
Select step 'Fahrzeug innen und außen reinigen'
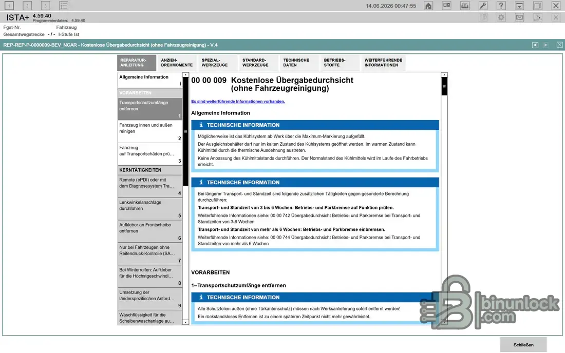coord(150,131)
